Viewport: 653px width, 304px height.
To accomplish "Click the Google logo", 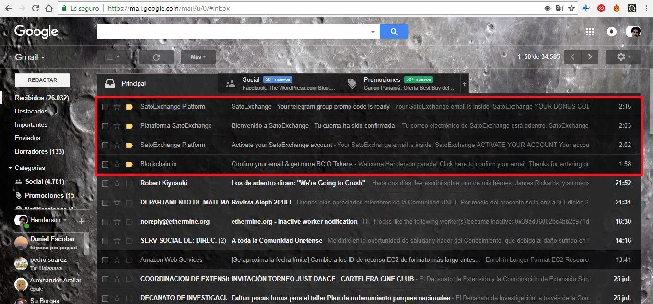I will pyautogui.click(x=36, y=32).
